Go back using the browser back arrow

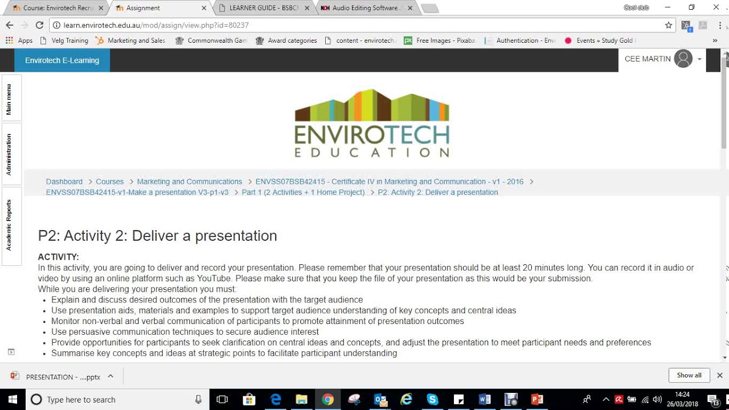click(9, 25)
